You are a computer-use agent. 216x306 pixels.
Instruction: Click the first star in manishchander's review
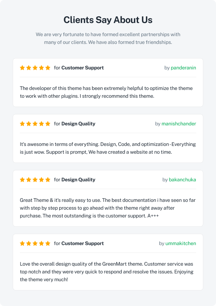(x=22, y=124)
